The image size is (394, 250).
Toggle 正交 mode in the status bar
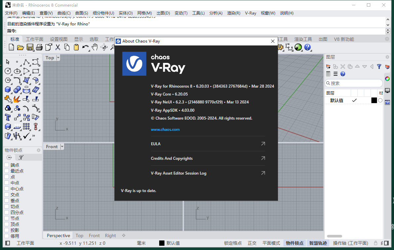point(252,243)
